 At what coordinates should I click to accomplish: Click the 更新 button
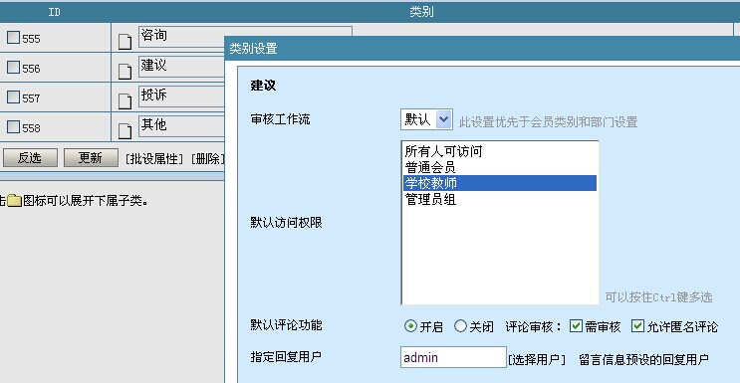91,157
